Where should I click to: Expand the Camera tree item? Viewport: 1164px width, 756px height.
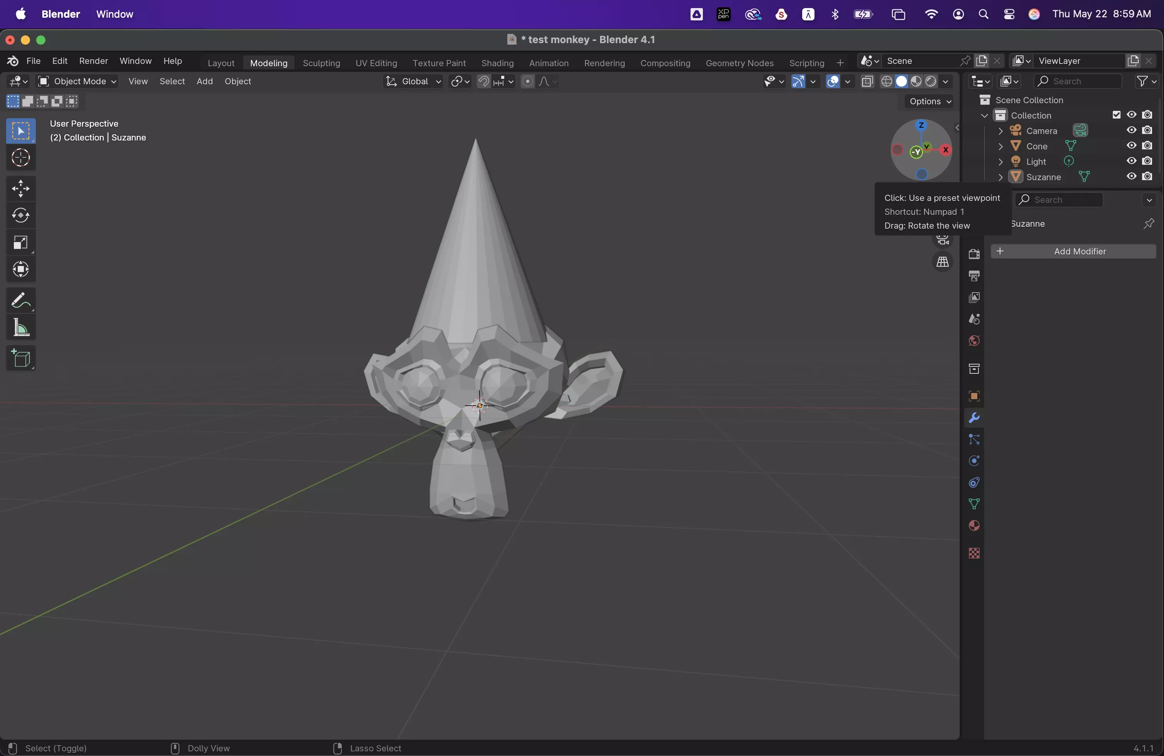click(1000, 131)
